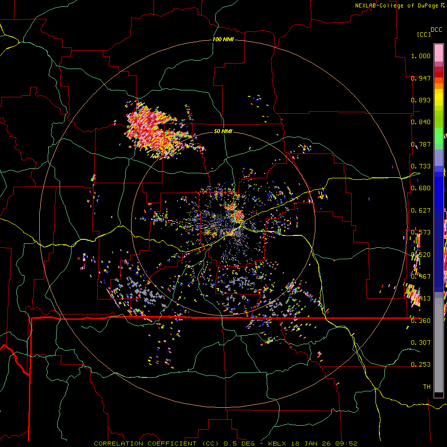Click the 18 JAN 26 date text

pos(311,444)
